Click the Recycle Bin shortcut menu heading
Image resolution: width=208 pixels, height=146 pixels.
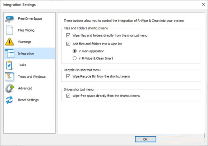(82, 70)
